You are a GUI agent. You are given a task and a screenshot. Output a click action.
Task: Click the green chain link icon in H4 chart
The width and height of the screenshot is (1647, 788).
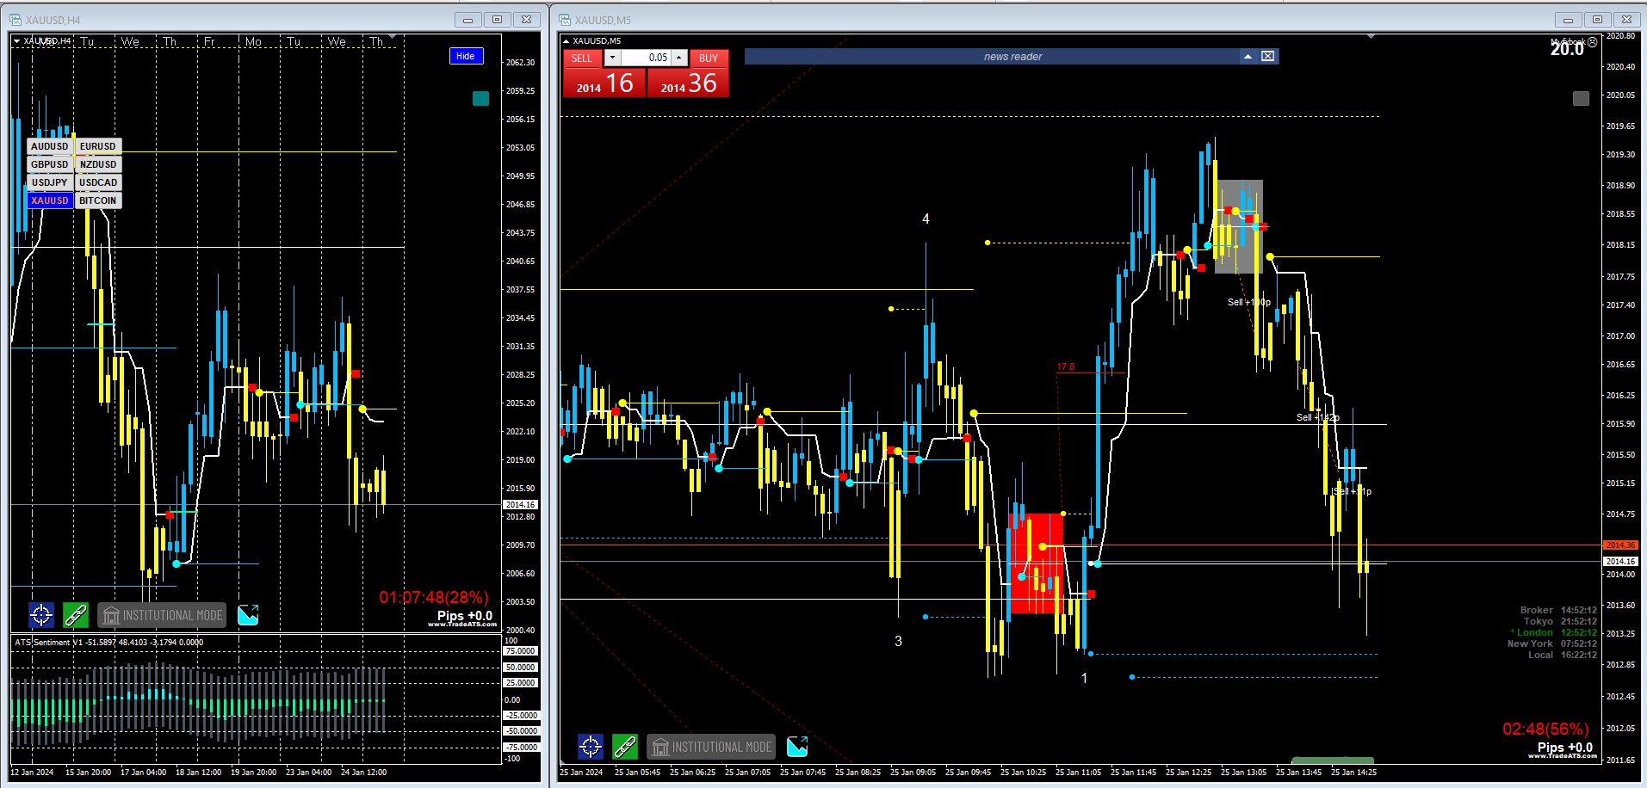[x=76, y=615]
